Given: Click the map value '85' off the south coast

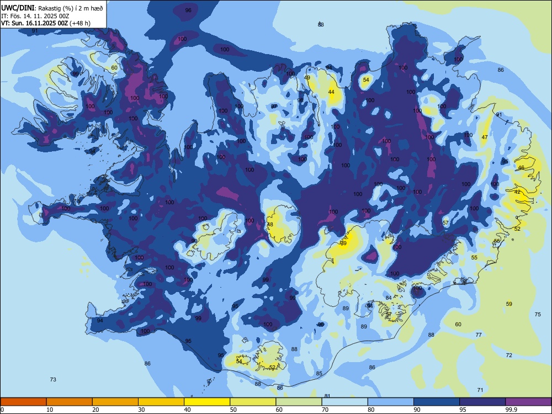Looking at the screenshot, I should [319, 374].
